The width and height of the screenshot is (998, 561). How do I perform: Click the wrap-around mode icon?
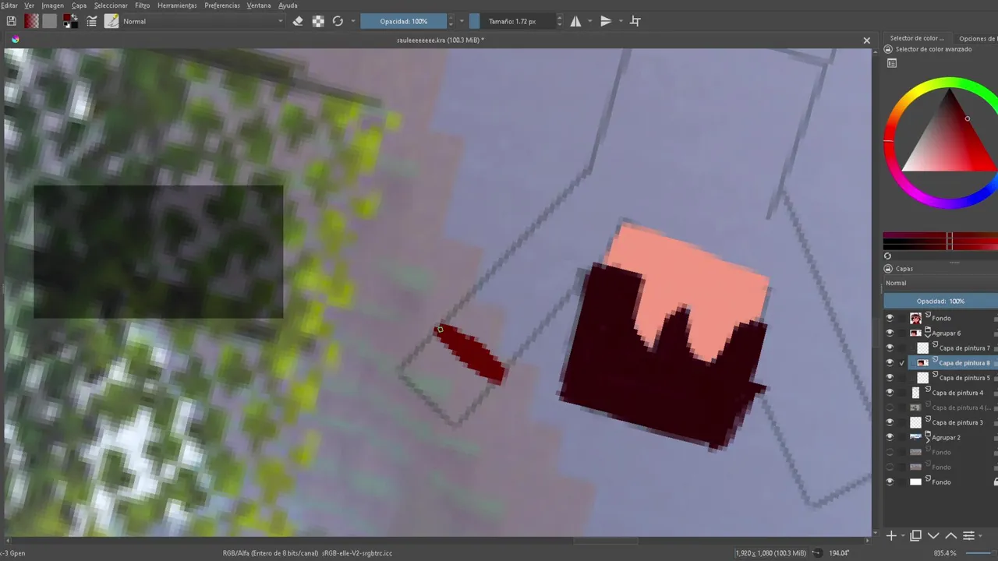coord(635,21)
